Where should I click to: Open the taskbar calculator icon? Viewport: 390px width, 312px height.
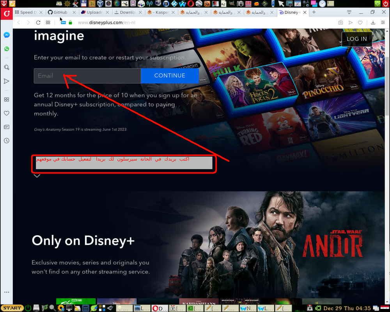click(85, 308)
